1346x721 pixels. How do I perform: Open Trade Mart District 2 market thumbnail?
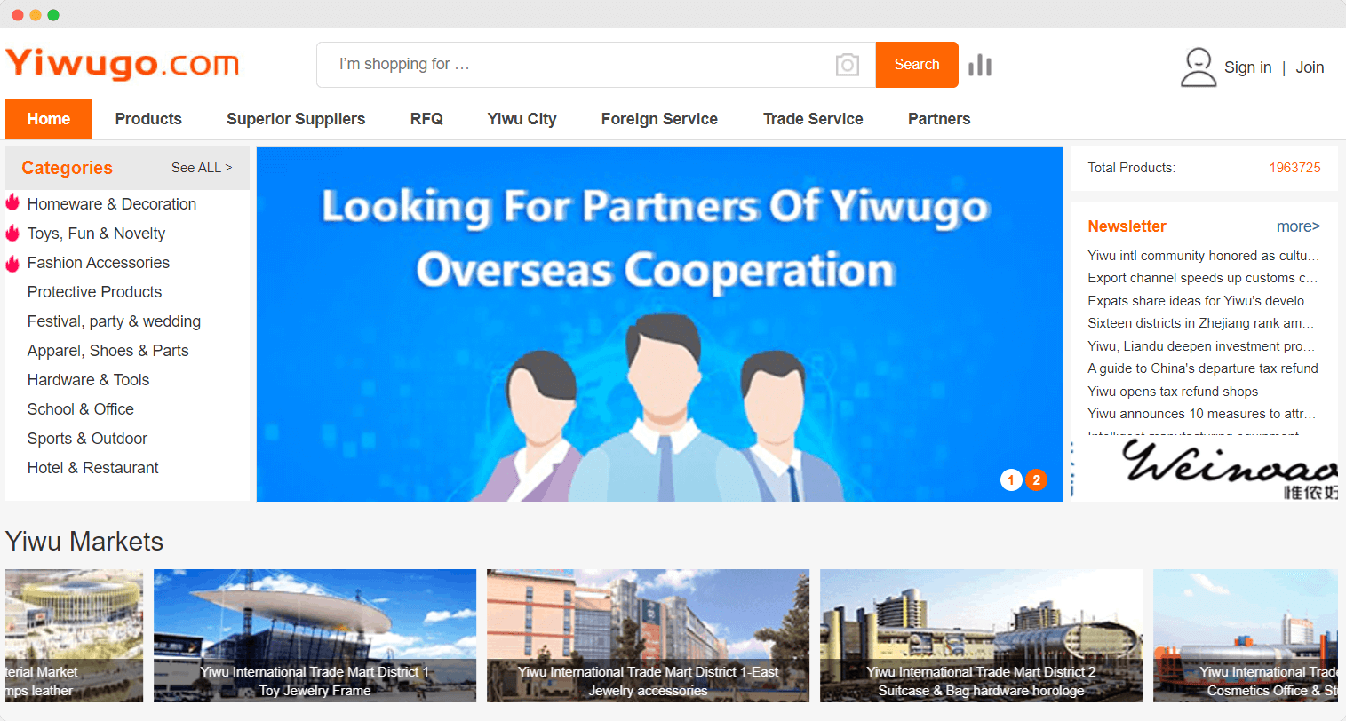click(x=981, y=636)
